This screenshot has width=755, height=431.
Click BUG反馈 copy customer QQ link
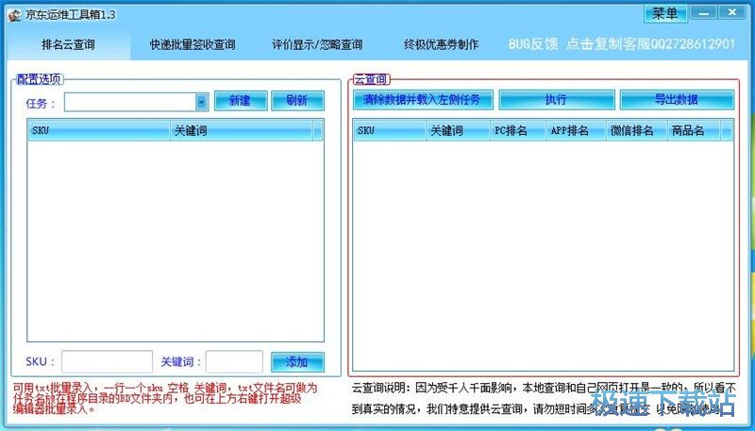point(622,44)
